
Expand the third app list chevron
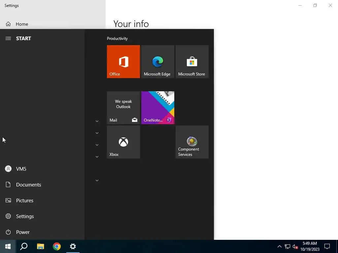(x=97, y=145)
